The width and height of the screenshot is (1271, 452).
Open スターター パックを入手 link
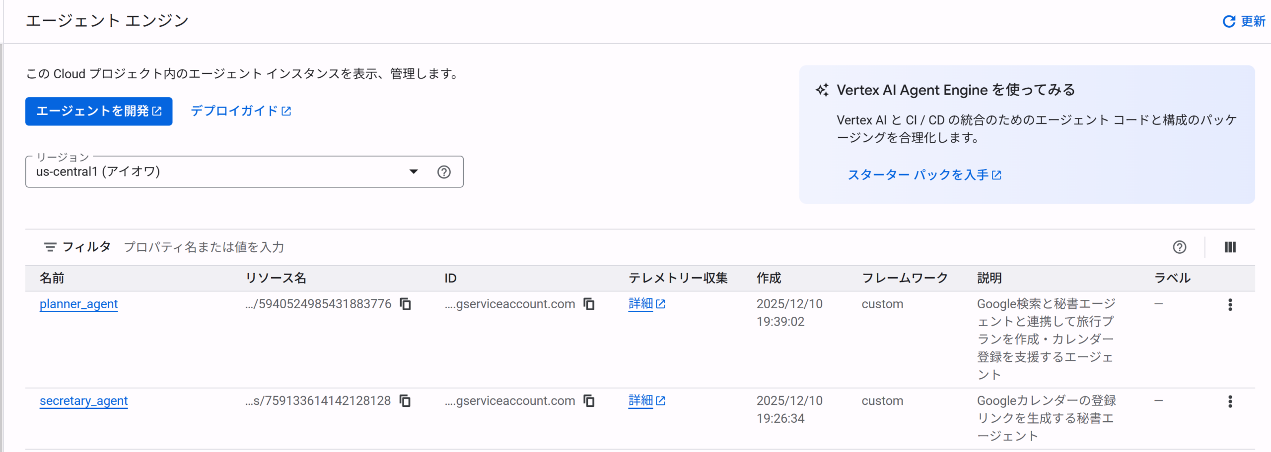click(924, 175)
